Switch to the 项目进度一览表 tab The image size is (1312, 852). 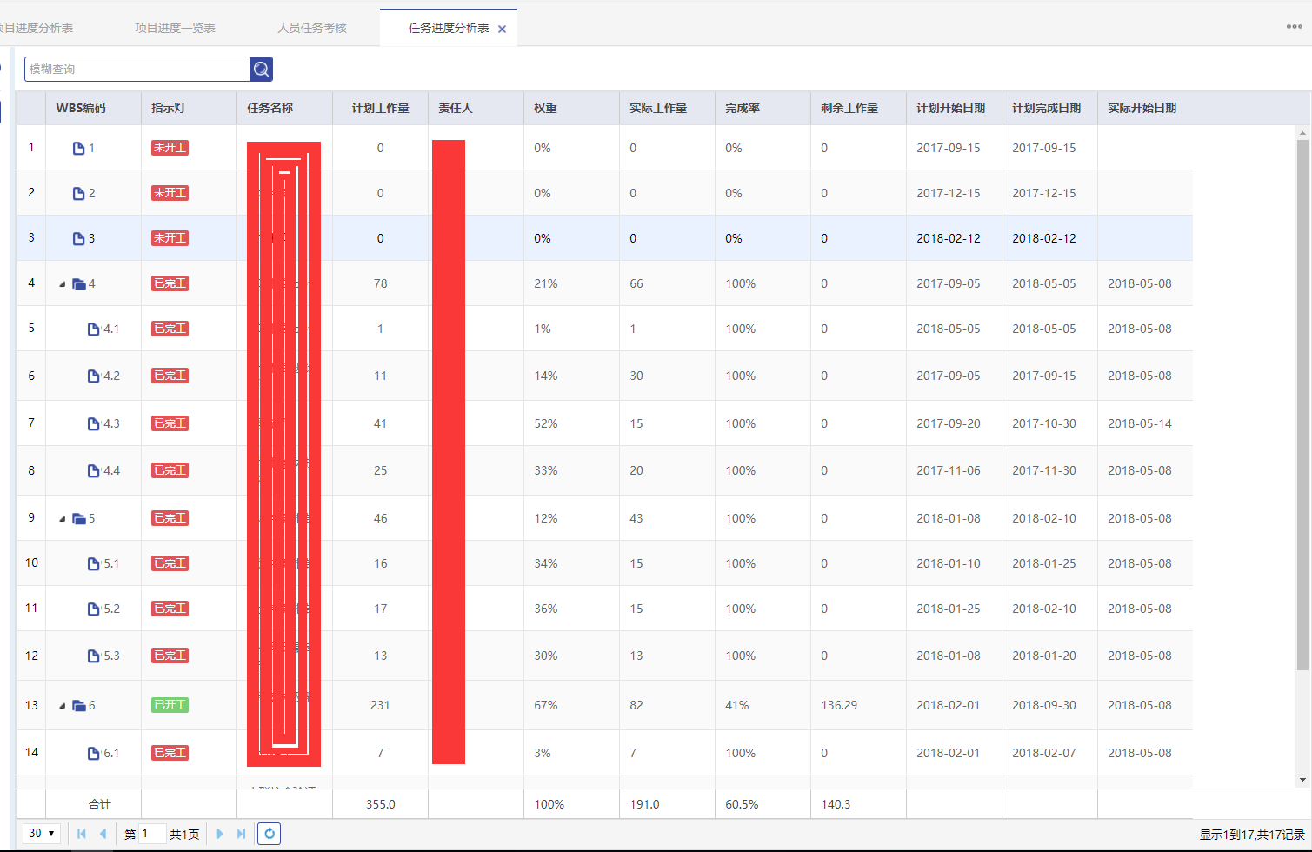[x=175, y=28]
